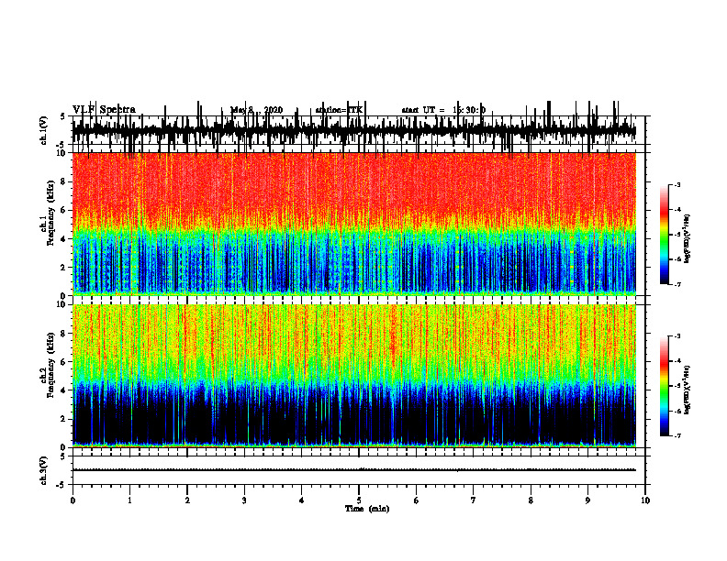
Task: Click the "-3" tick on ch.1 colorbar
Action: (677, 185)
